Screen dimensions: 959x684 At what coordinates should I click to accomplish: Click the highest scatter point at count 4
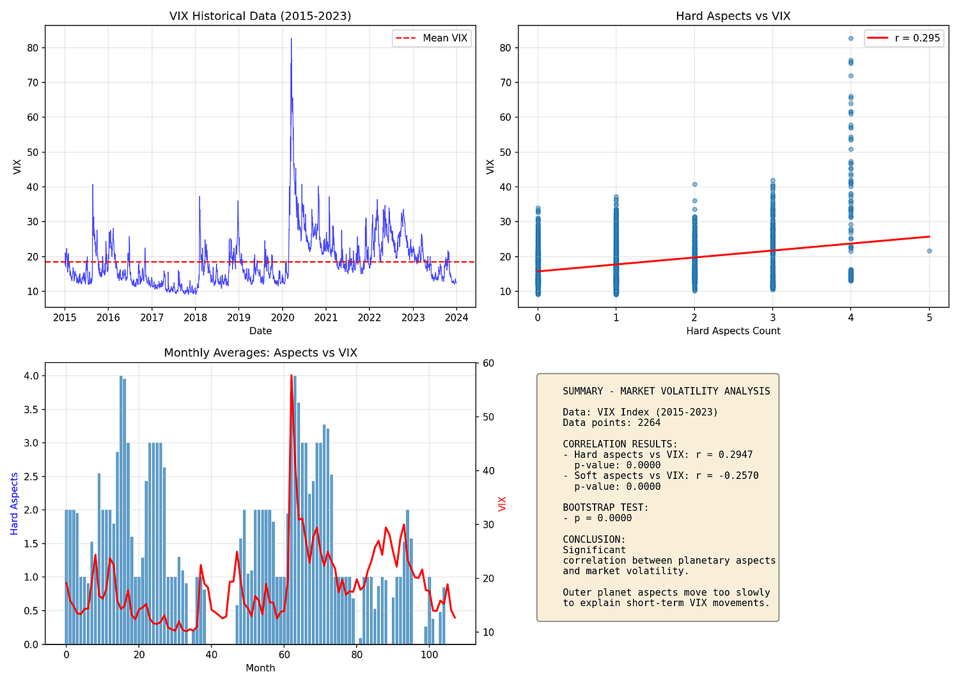point(851,38)
